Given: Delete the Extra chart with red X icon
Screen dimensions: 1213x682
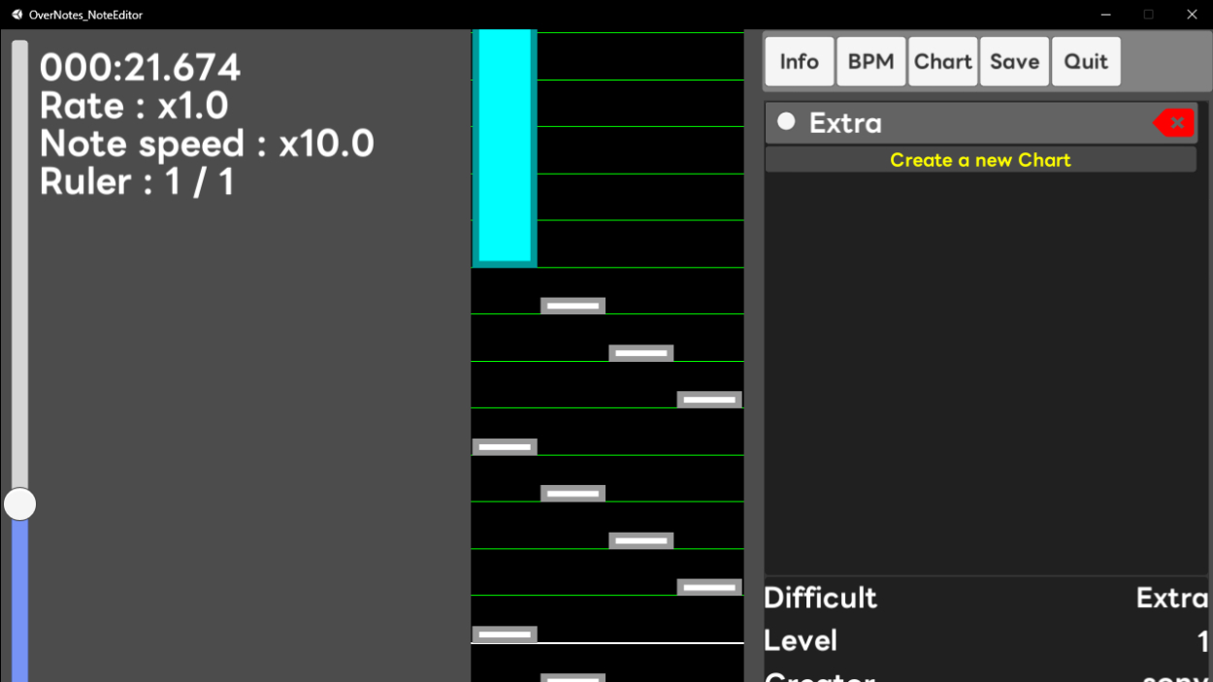Looking at the screenshot, I should [1174, 123].
